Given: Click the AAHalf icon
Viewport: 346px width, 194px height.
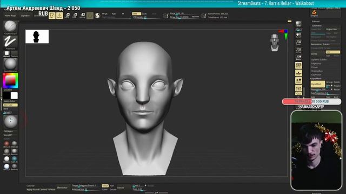Looking at the screenshot, I should click(298, 58).
